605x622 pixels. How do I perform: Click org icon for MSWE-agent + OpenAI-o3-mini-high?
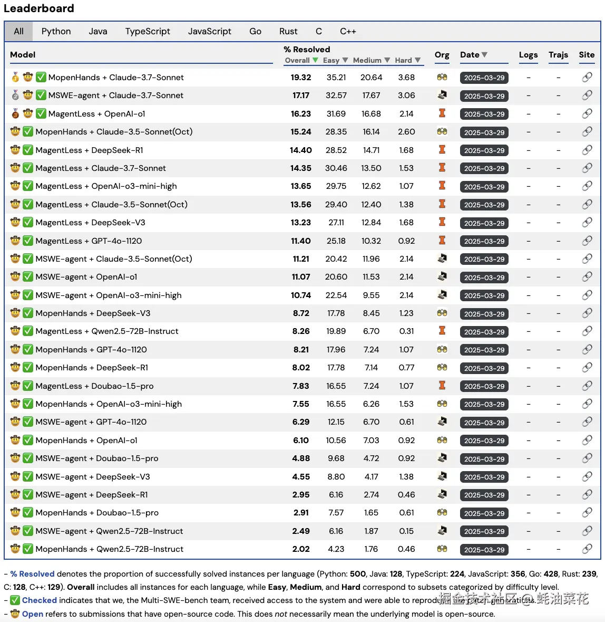(442, 295)
